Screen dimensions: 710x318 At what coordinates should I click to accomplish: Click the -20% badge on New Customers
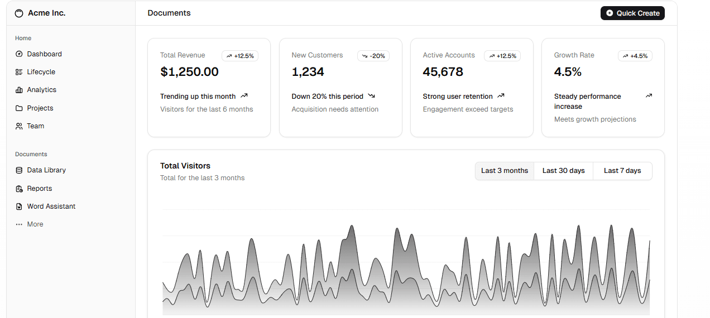point(373,56)
